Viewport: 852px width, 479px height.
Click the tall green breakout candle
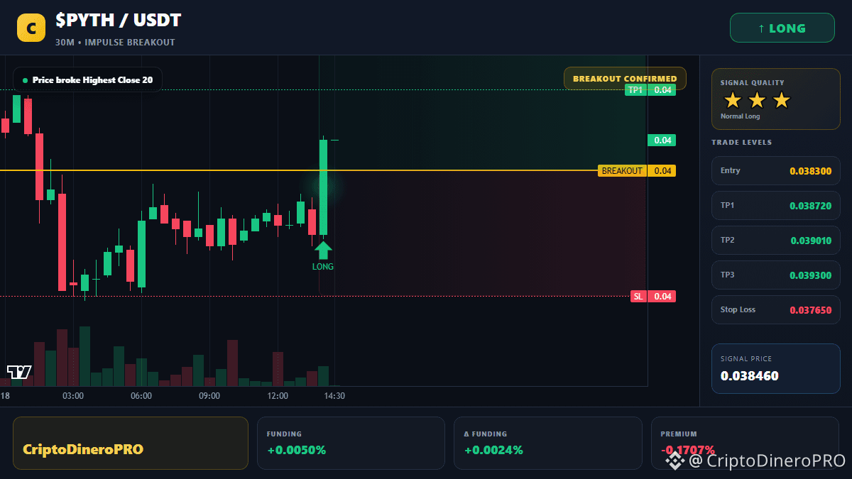coord(323,187)
